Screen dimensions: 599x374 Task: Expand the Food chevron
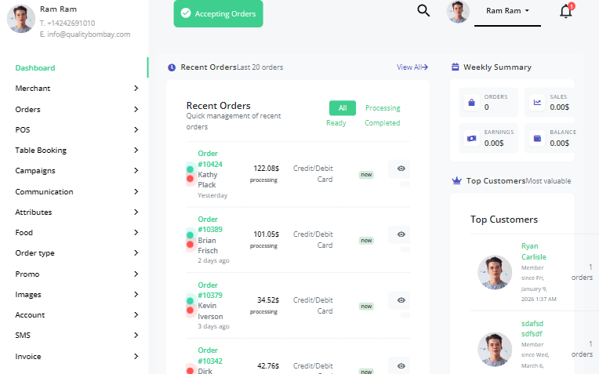point(136,232)
